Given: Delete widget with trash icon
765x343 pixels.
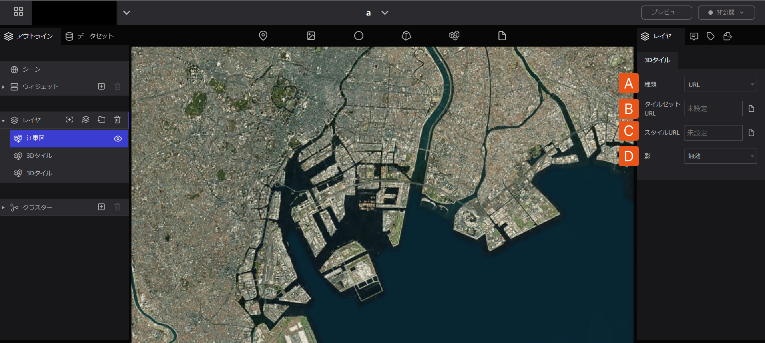Looking at the screenshot, I should pos(118,86).
